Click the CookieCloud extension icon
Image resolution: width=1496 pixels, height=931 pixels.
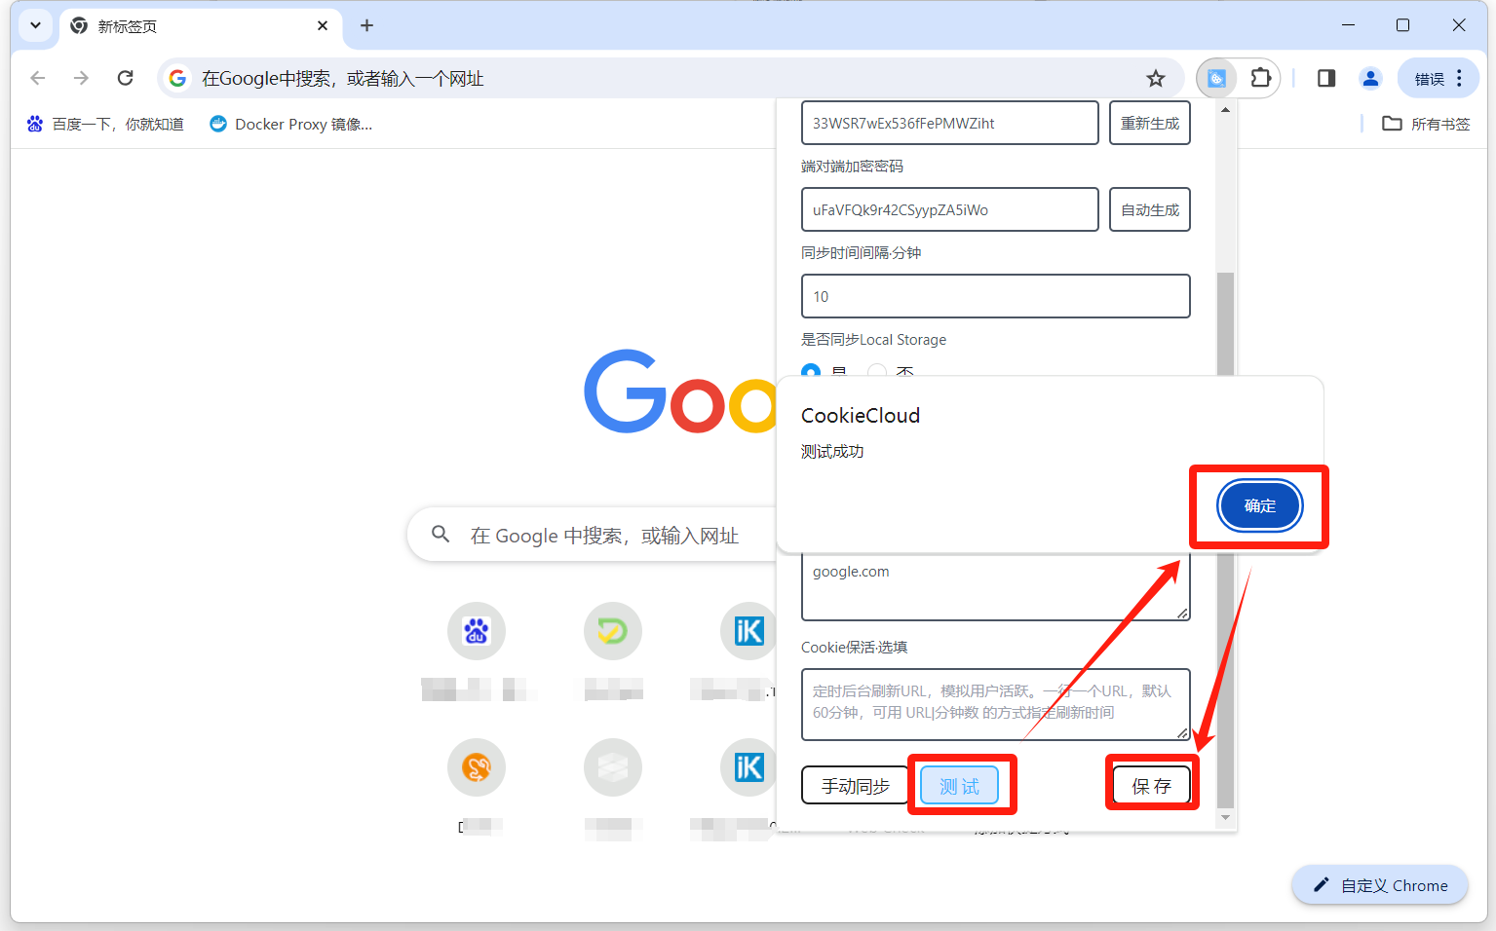(x=1216, y=78)
